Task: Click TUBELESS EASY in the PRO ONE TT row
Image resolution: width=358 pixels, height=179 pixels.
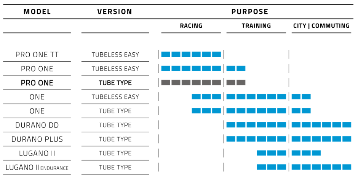Action: tap(115, 55)
